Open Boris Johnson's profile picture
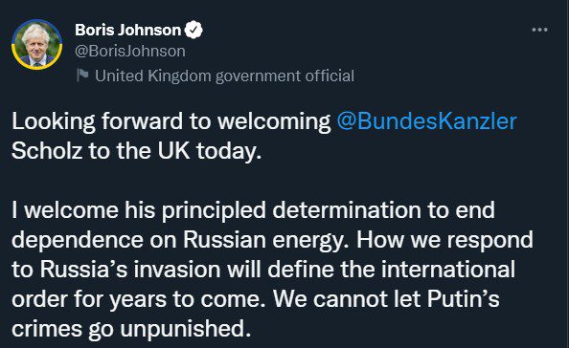The width and height of the screenshot is (569, 348). pos(36,44)
